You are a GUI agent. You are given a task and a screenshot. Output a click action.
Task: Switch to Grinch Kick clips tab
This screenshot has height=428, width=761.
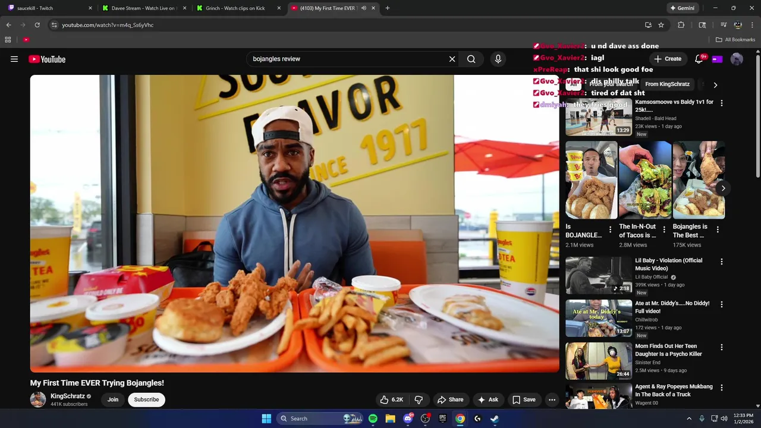pos(239,8)
